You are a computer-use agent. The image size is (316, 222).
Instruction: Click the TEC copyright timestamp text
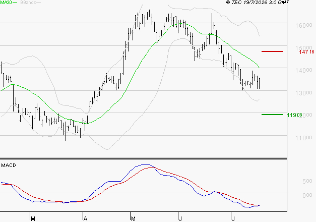click(258, 2)
